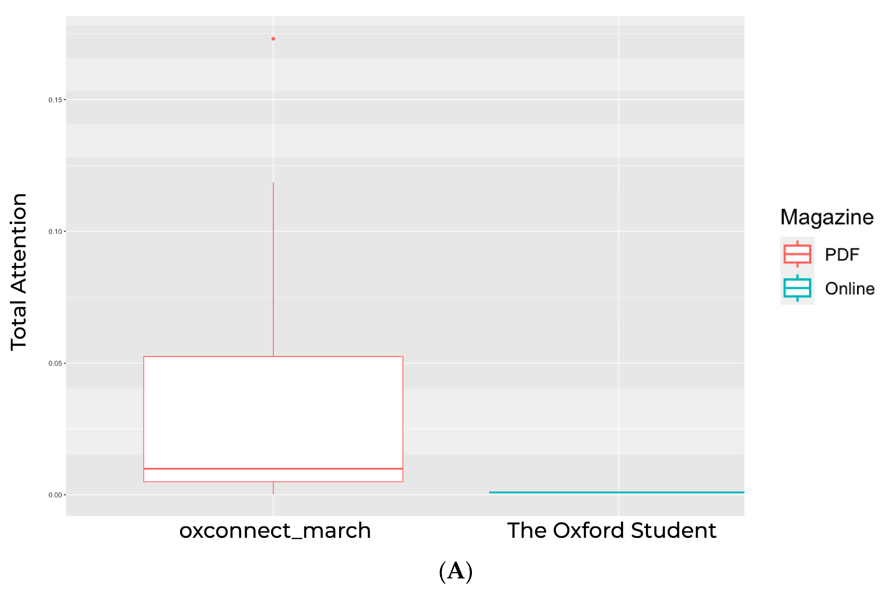Viewport: 885px width, 590px height.
Task: Click the PDF boxplot legend icon
Action: click(x=797, y=254)
